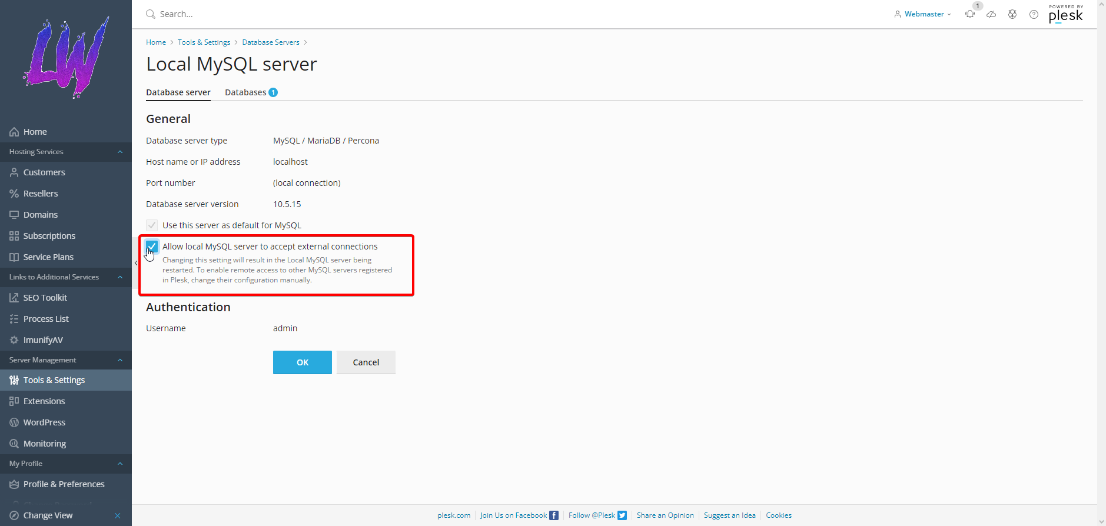This screenshot has width=1106, height=526.
Task: Select the Database server tab
Action: (178, 92)
